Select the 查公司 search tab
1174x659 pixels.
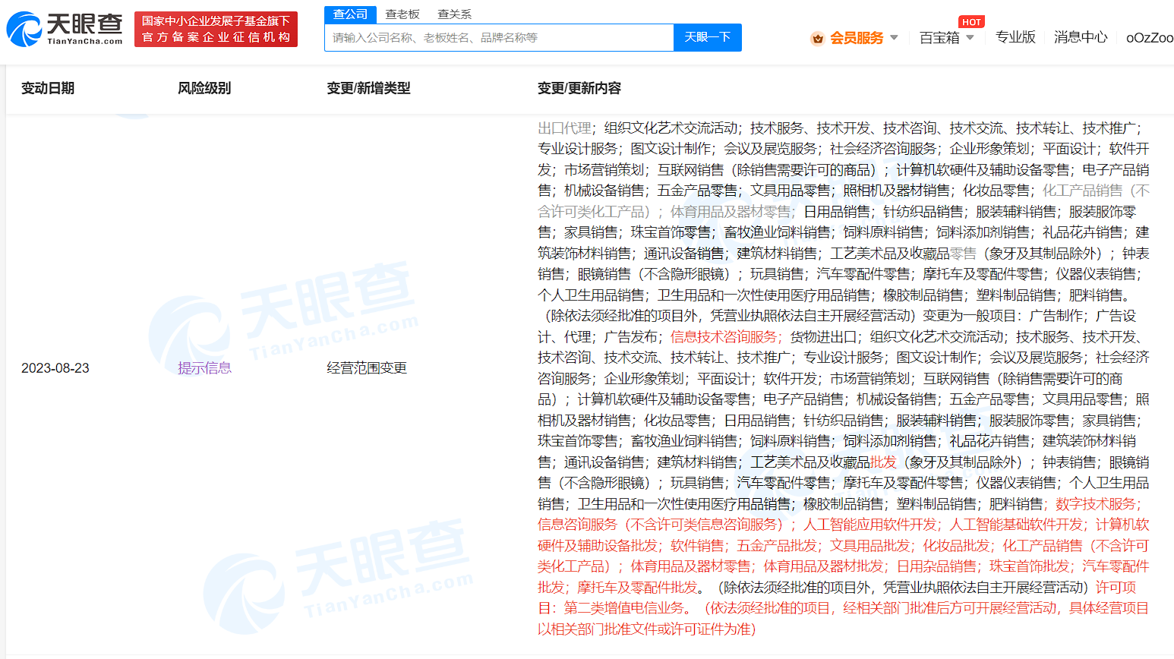point(350,14)
